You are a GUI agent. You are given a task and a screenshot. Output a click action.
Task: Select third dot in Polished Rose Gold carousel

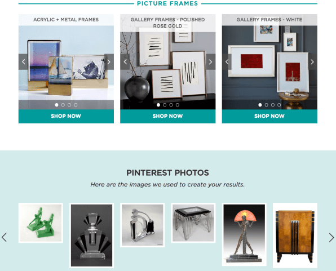pyautogui.click(x=171, y=105)
